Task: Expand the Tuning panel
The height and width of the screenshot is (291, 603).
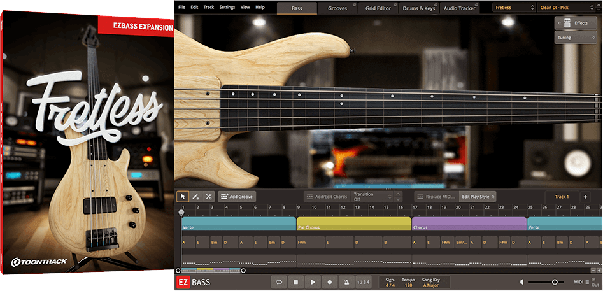Action: tap(576, 38)
